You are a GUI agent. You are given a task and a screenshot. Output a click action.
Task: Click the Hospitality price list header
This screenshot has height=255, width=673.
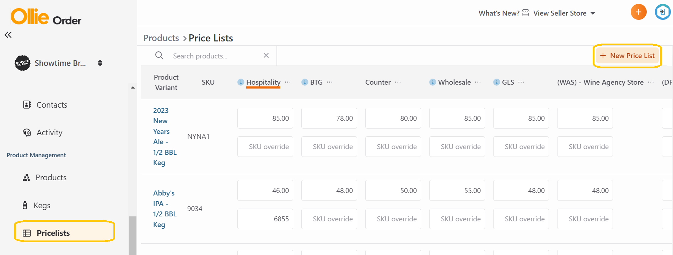[263, 82]
